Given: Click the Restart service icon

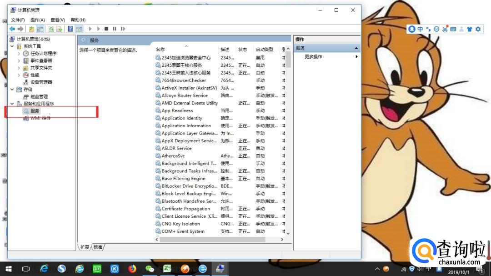Looking at the screenshot, I should (x=123, y=29).
